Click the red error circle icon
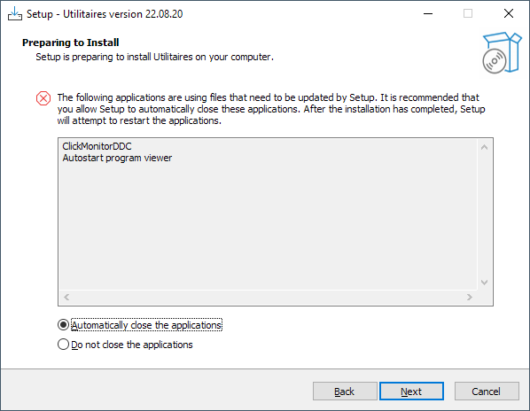 pos(43,98)
